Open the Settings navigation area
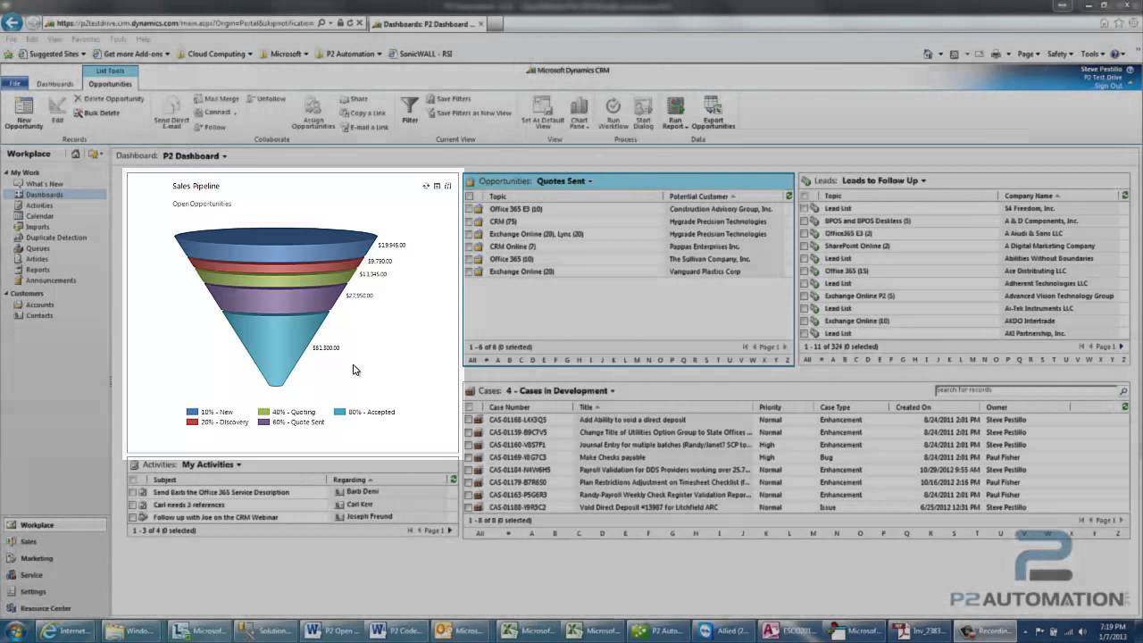 (x=54, y=591)
